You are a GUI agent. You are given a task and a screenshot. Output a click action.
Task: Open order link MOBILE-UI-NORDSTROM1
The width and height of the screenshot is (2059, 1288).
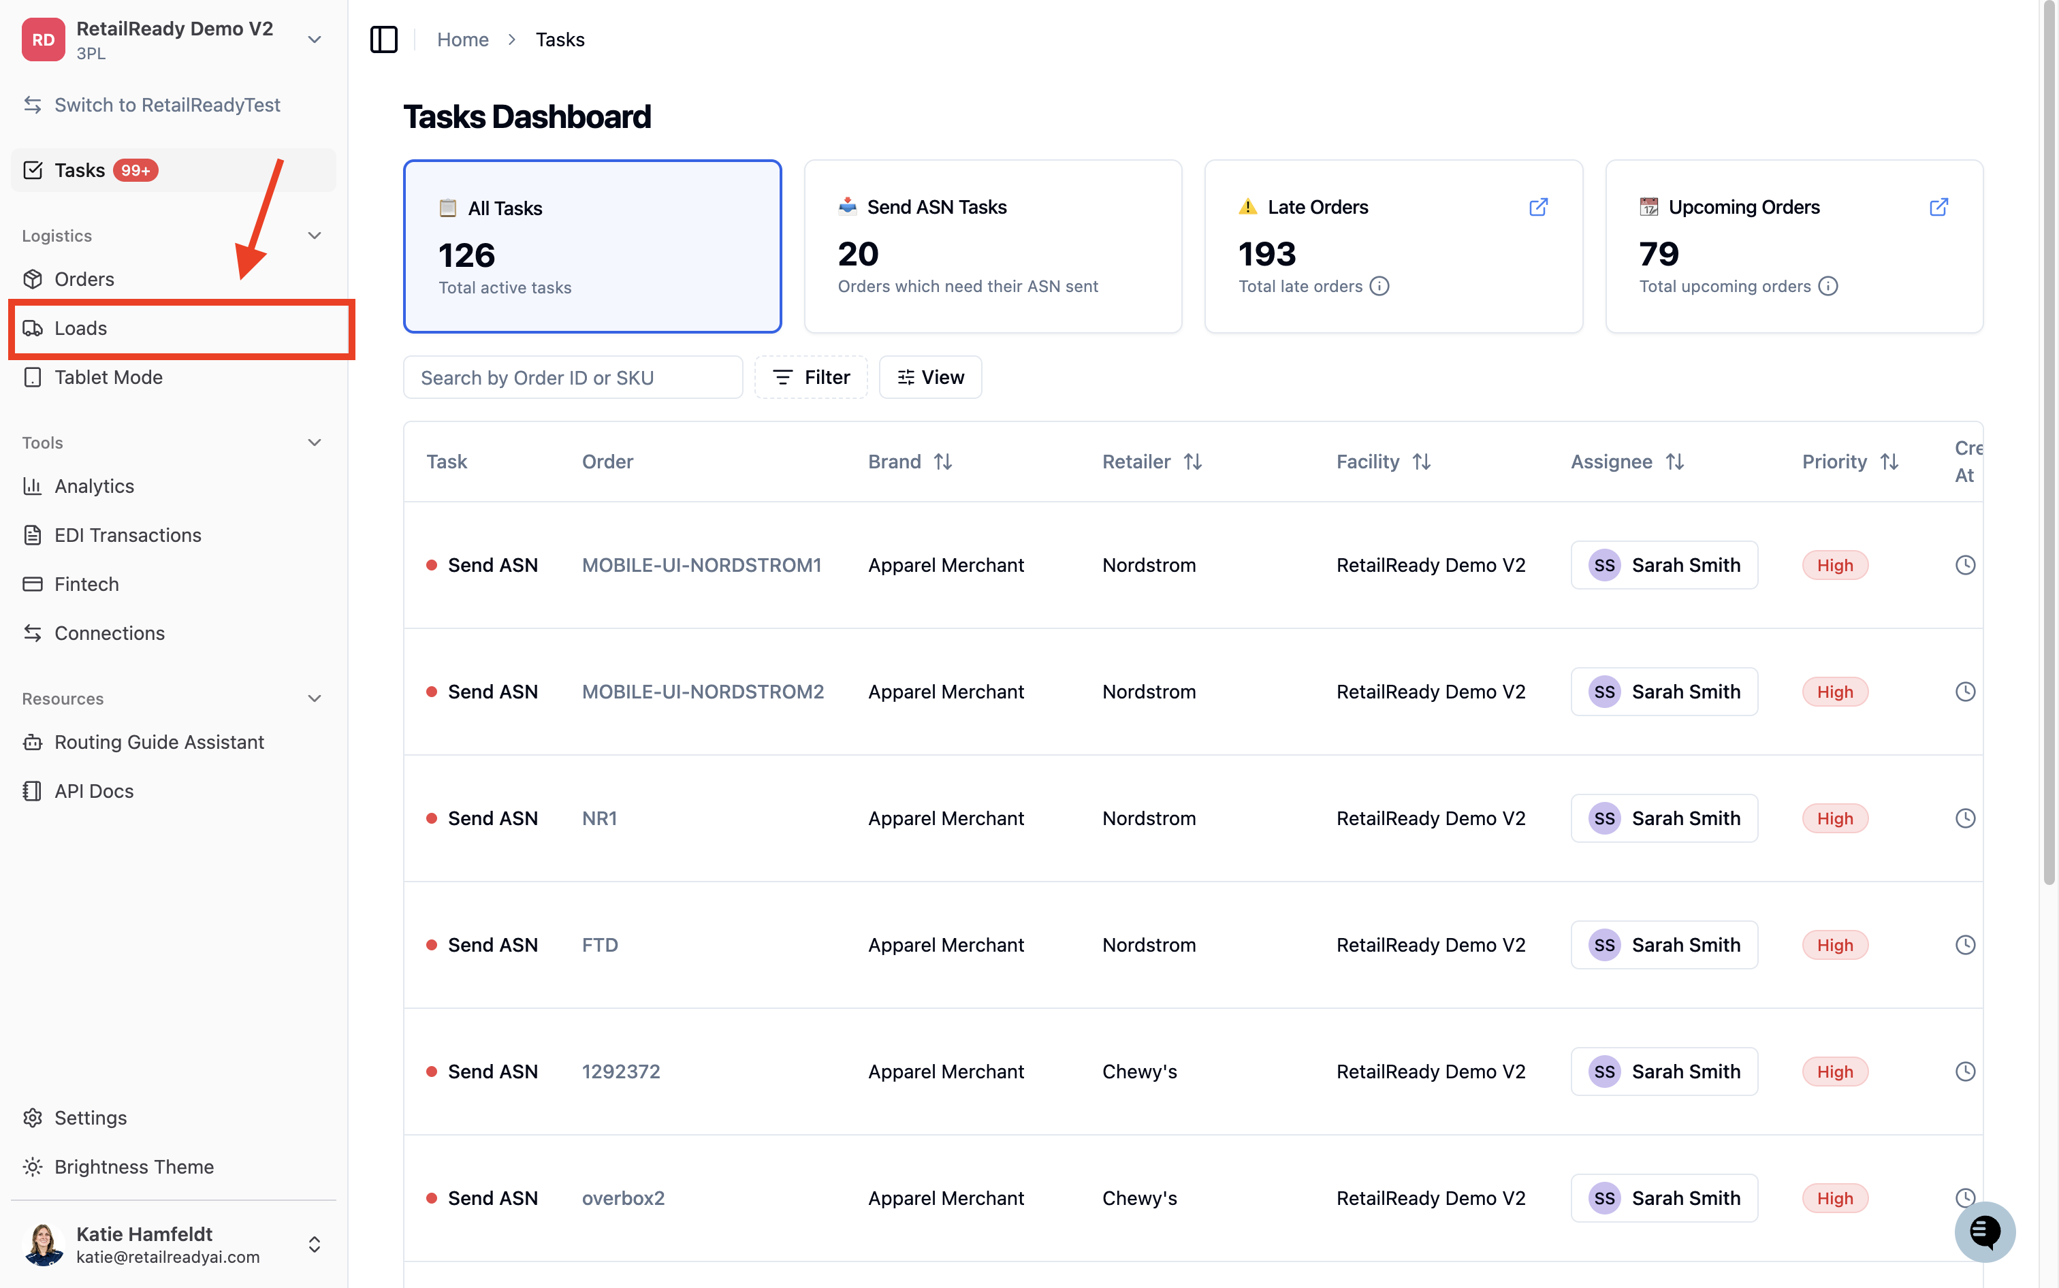(x=701, y=565)
